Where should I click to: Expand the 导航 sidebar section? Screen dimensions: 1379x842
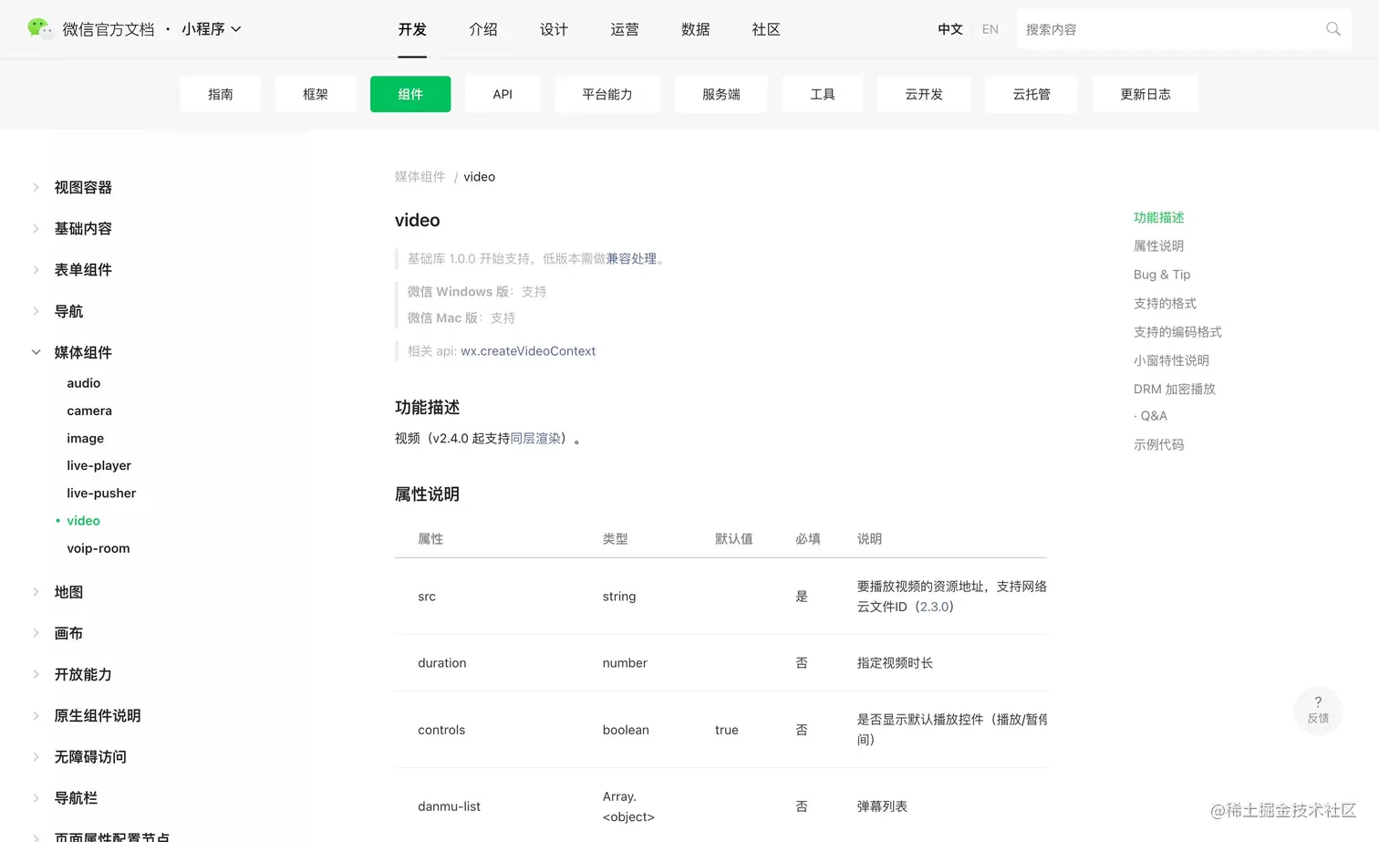point(68,311)
